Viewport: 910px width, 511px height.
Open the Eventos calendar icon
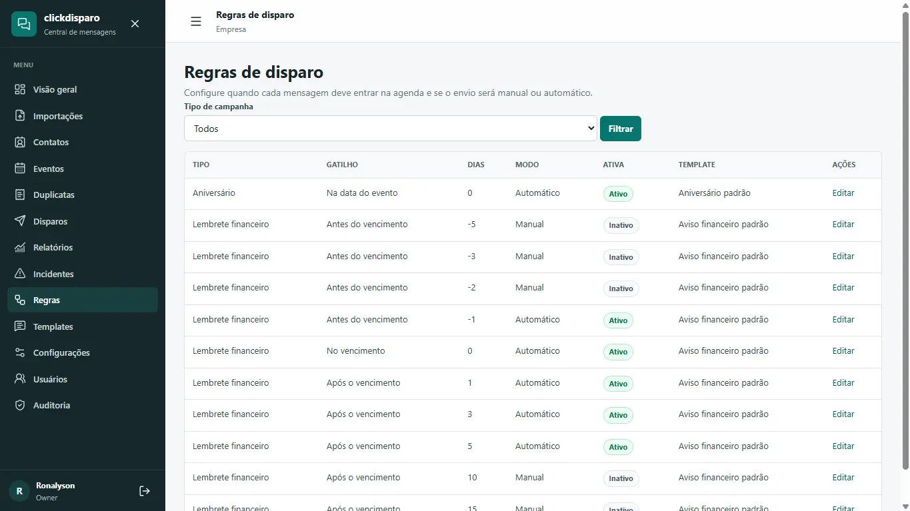(x=20, y=169)
